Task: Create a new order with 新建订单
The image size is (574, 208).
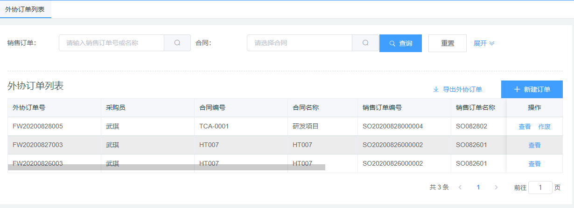Action: (532, 89)
